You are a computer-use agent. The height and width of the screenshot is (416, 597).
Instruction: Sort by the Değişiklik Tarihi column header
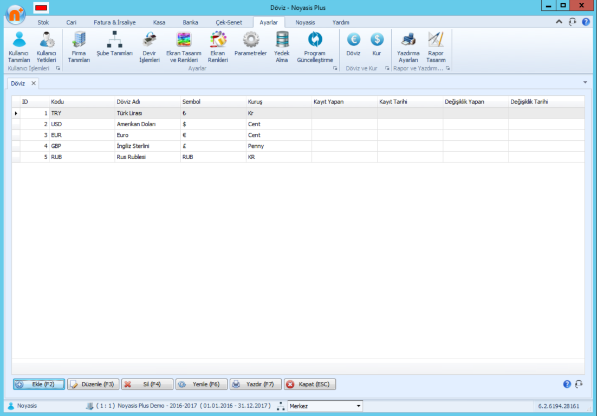547,102
